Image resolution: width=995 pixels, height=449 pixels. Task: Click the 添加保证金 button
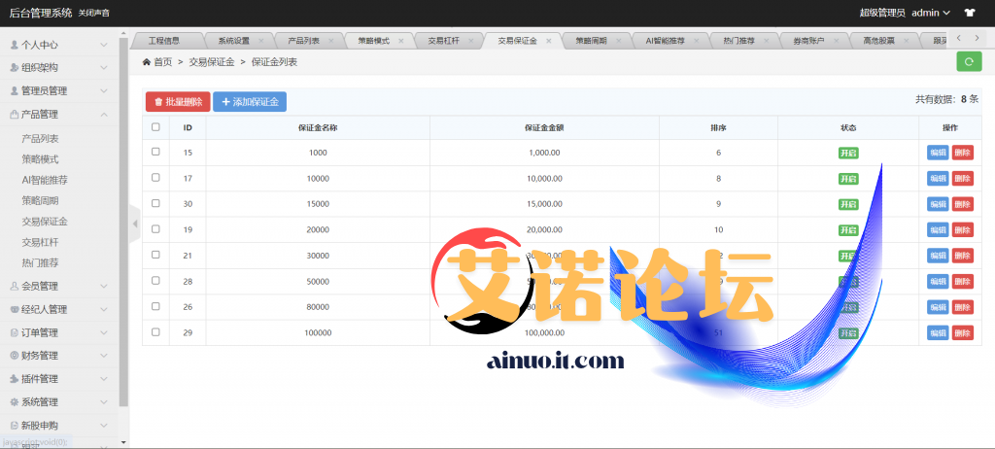[250, 102]
